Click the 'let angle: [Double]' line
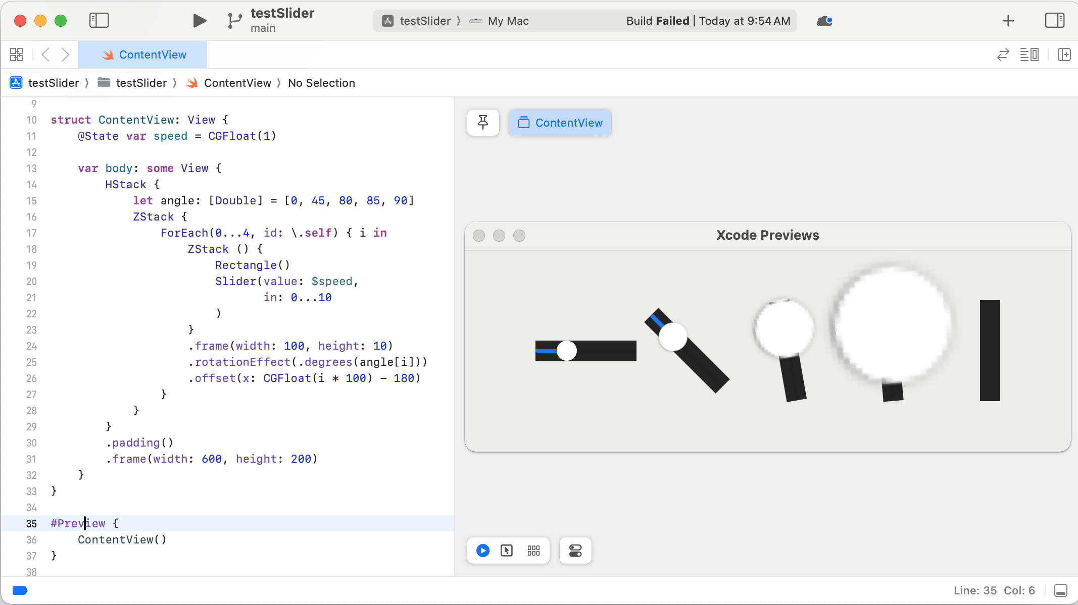 click(273, 200)
